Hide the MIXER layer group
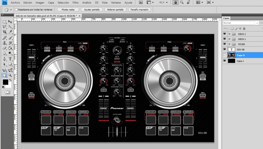 (225, 44)
